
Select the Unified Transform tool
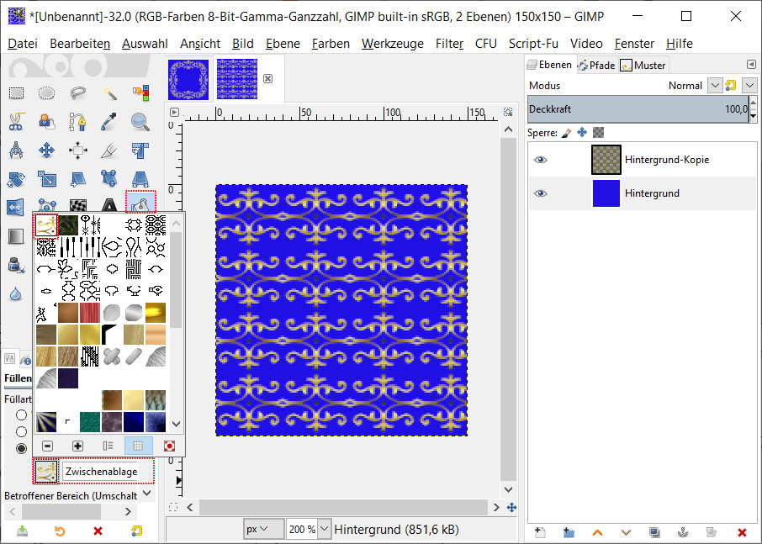(x=140, y=151)
